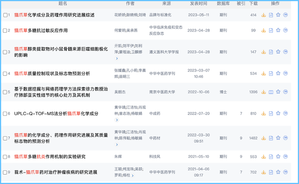The height and width of the screenshot is (184, 299).
Task: Download the article in row 1
Action: [x=264, y=15]
